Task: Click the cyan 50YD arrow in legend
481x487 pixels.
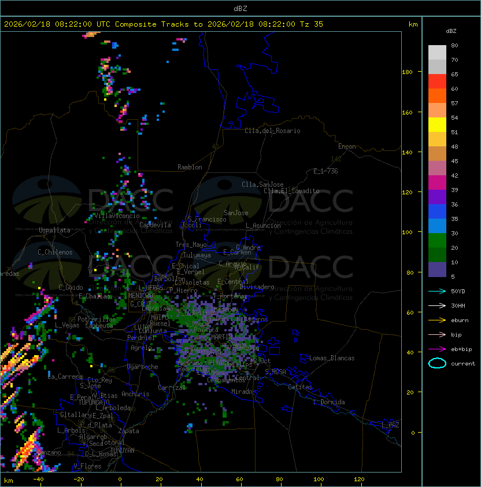Action: [437, 291]
